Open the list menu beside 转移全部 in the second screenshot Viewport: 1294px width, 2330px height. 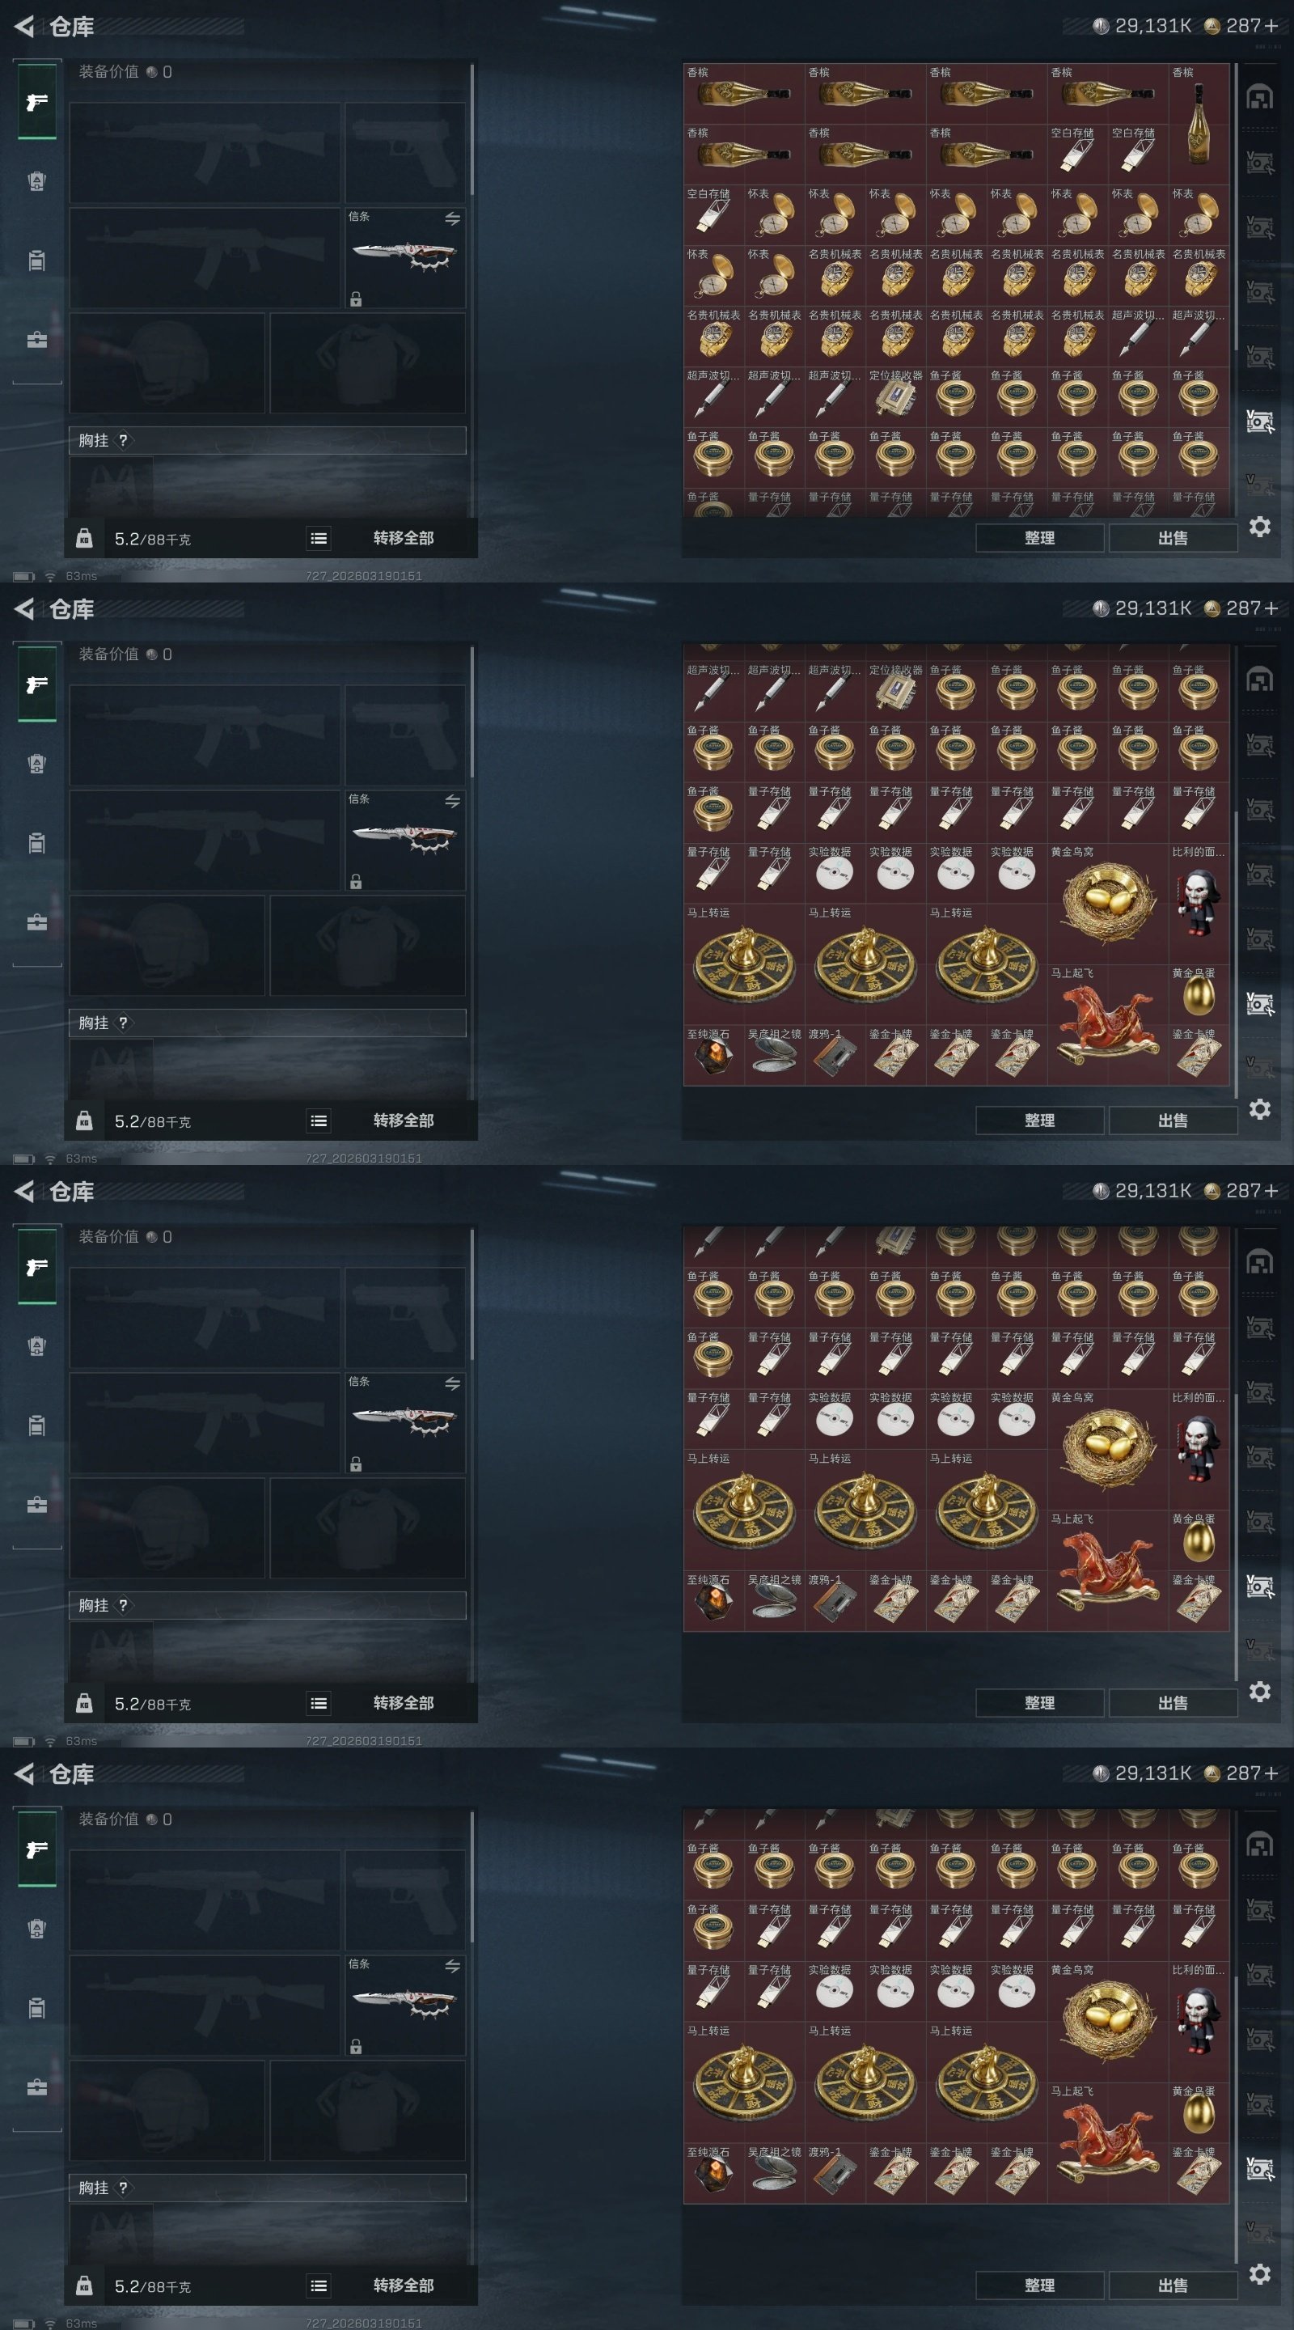[319, 1121]
